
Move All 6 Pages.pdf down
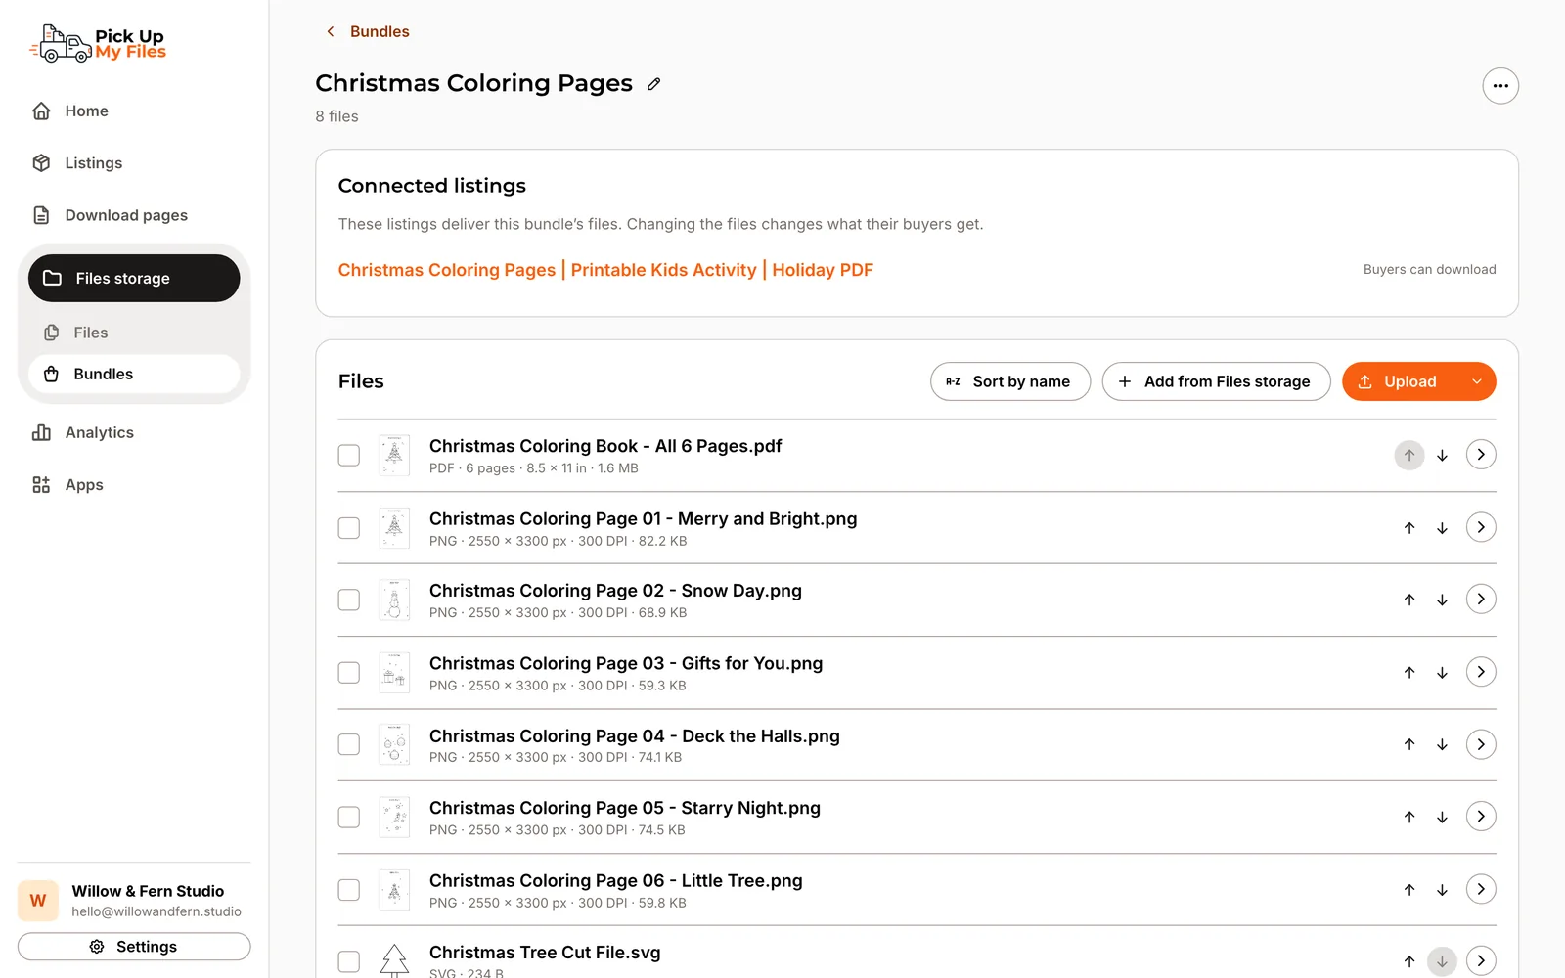tap(1442, 455)
